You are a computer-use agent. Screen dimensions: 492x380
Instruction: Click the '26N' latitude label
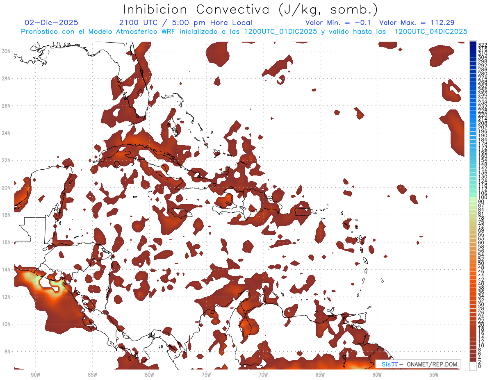coord(6,106)
